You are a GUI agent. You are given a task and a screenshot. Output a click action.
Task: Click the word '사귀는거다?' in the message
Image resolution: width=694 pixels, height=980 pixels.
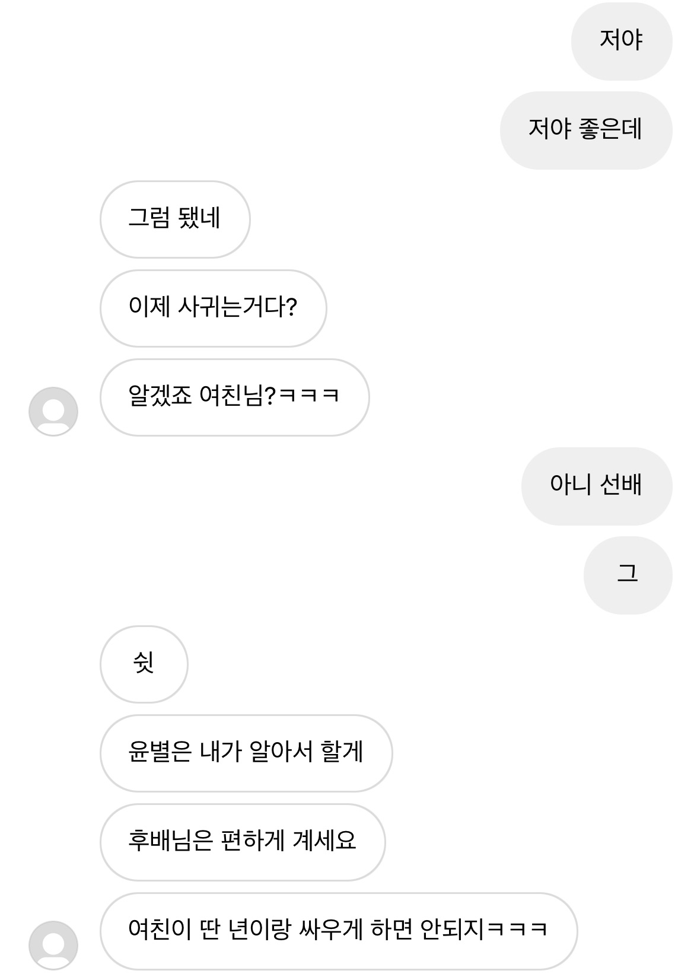(237, 308)
